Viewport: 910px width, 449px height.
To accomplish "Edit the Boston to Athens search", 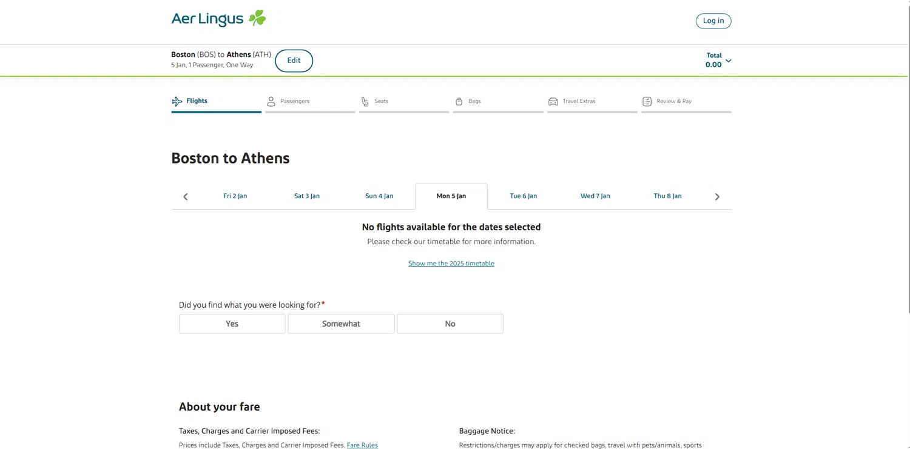I will click(294, 61).
